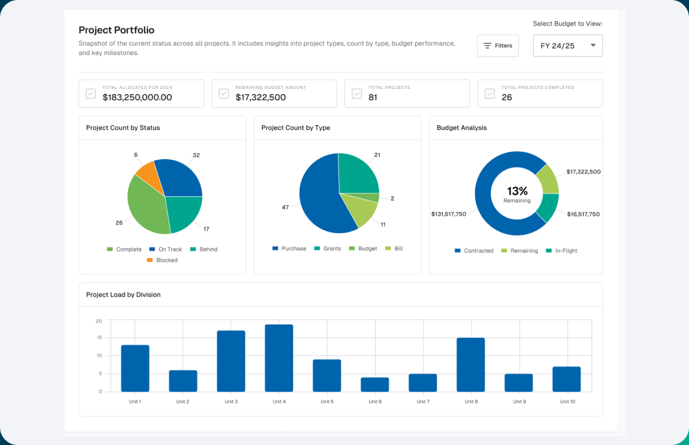689x445 pixels.
Task: Click the Filters funnel icon
Action: tap(488, 45)
